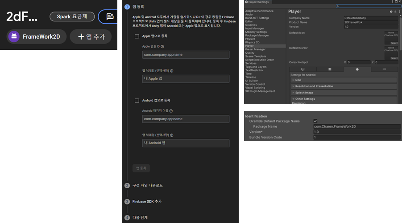This screenshot has width=402, height=223.
Task: Expand the Splash Image foldout
Action: click(344, 93)
